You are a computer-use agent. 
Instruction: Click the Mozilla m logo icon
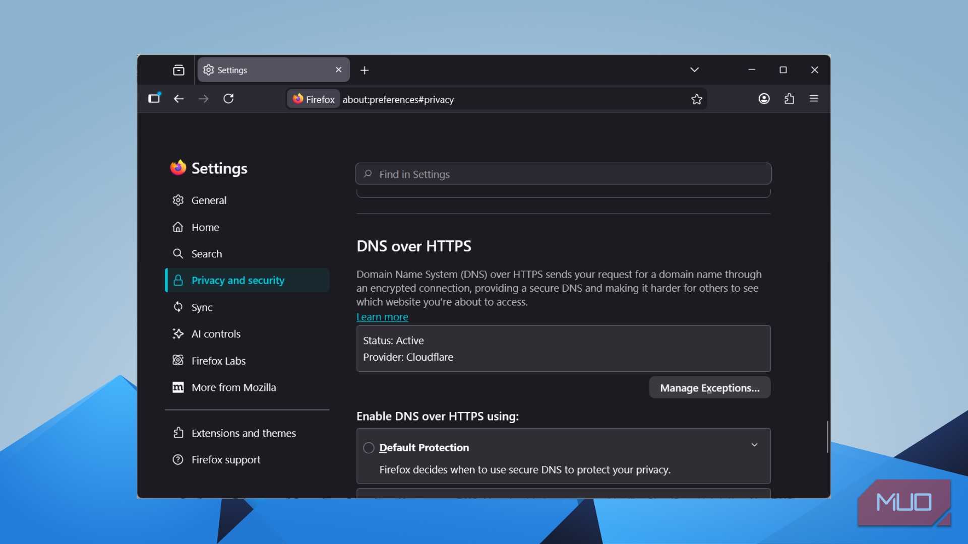(178, 387)
